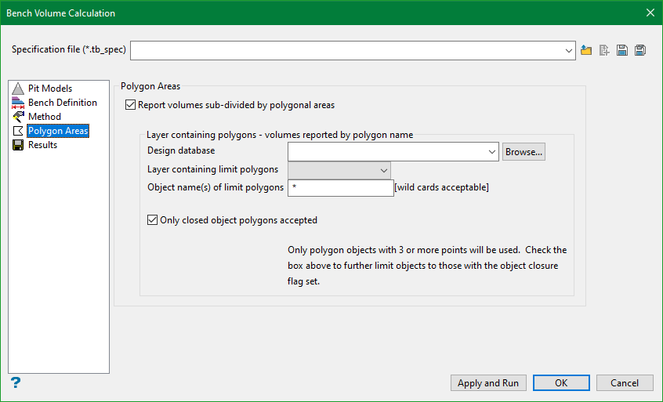Click the open specification file folder icon
The width and height of the screenshot is (663, 402).
coord(586,50)
